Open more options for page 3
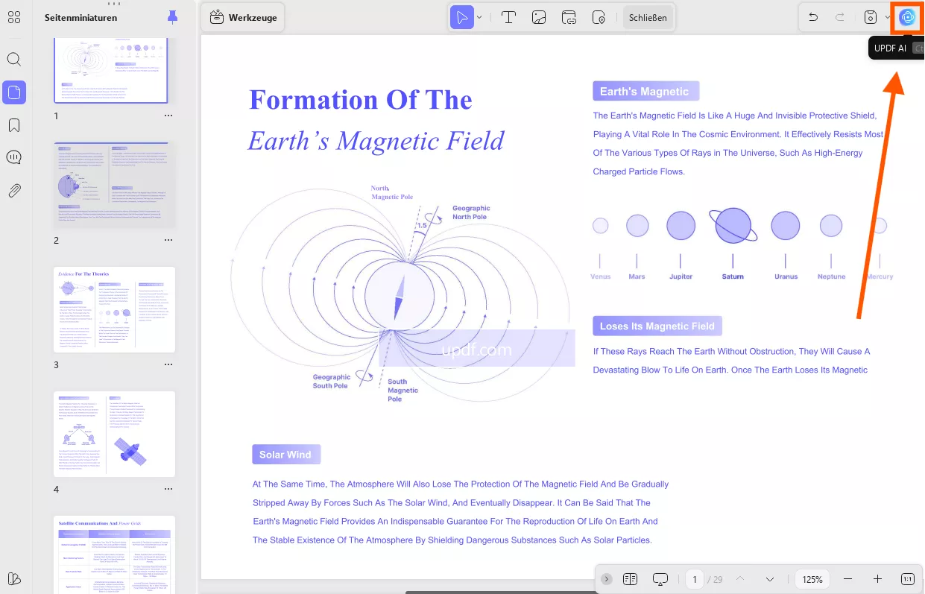The image size is (925, 594). (x=168, y=364)
